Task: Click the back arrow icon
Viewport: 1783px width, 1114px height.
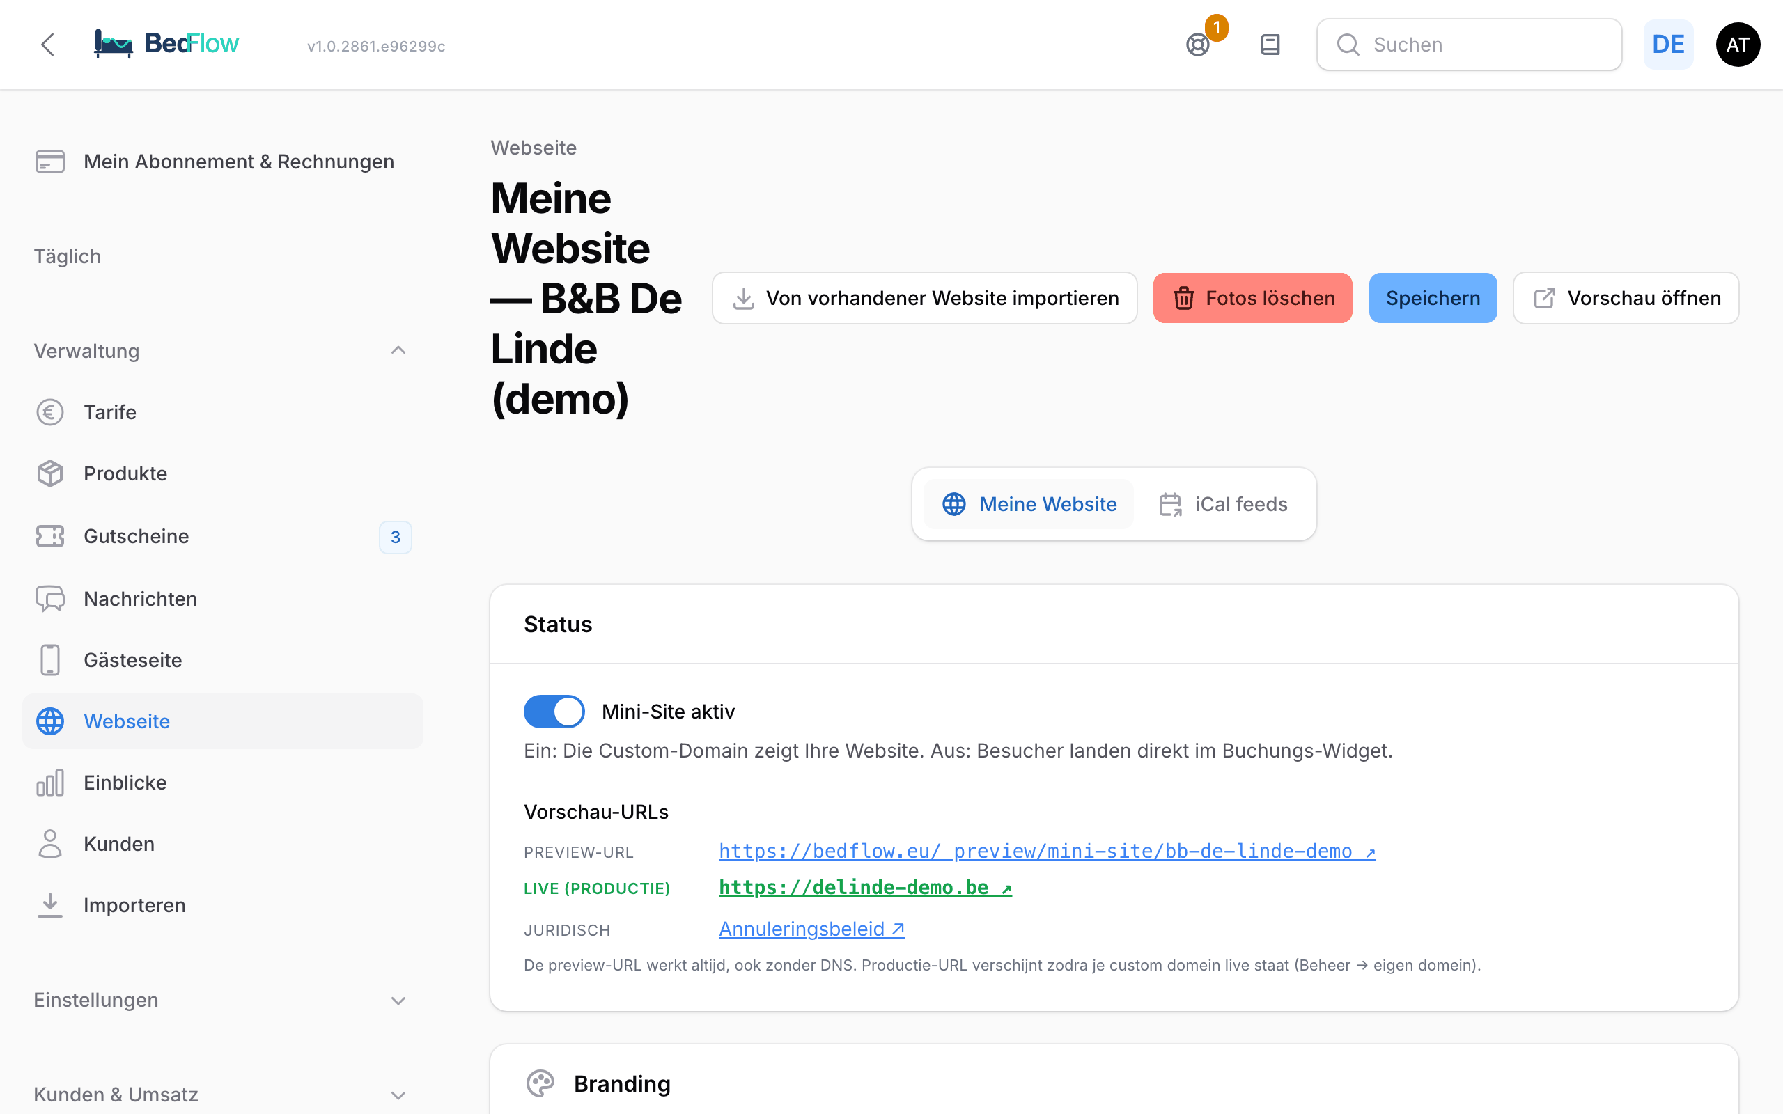Action: [48, 44]
